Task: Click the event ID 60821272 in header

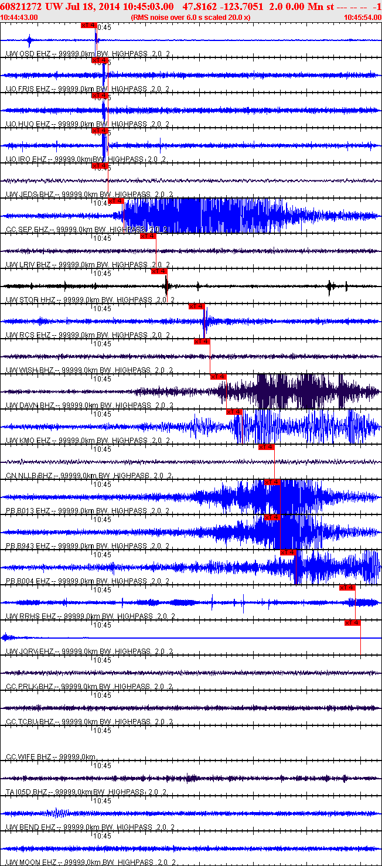Action: tap(21, 6)
